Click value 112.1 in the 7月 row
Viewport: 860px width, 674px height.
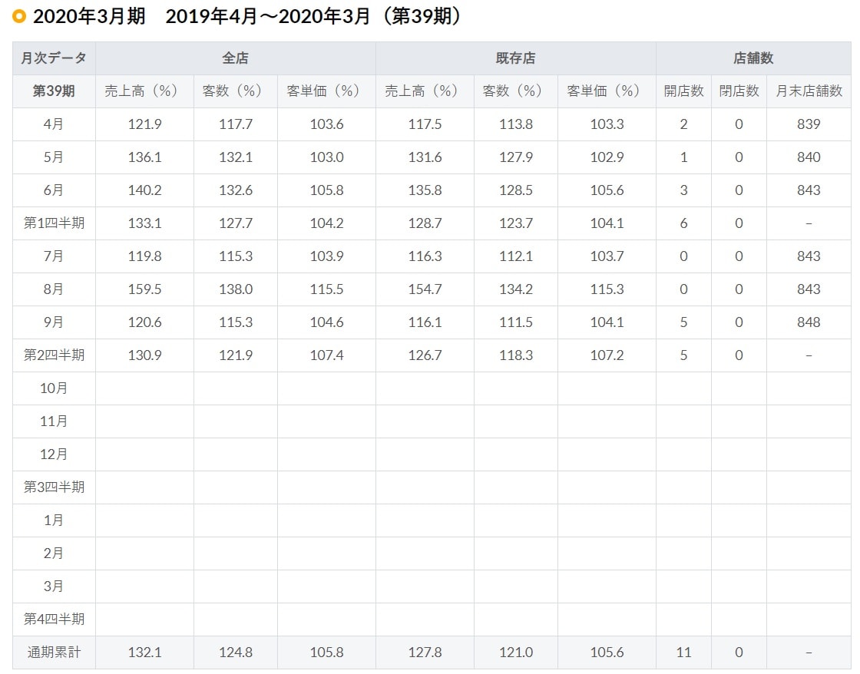pyautogui.click(x=516, y=256)
